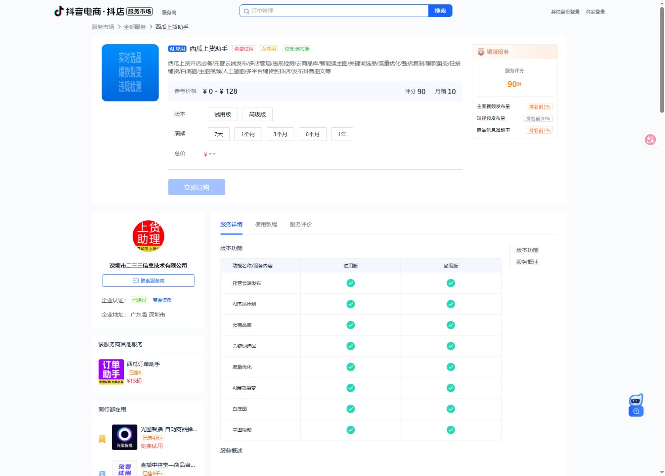665x476 pixels.
Task: Choose the 6个月 period option
Action: coord(313,134)
